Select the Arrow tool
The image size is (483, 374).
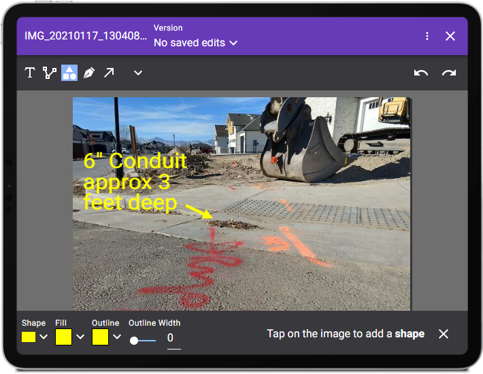tap(109, 73)
